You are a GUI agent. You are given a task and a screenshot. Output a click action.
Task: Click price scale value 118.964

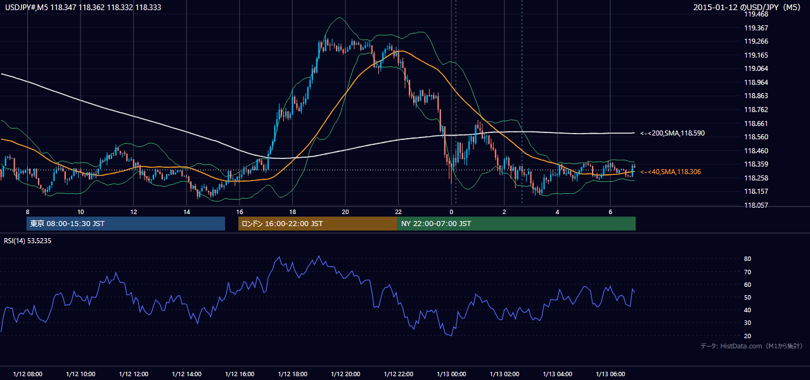[756, 82]
